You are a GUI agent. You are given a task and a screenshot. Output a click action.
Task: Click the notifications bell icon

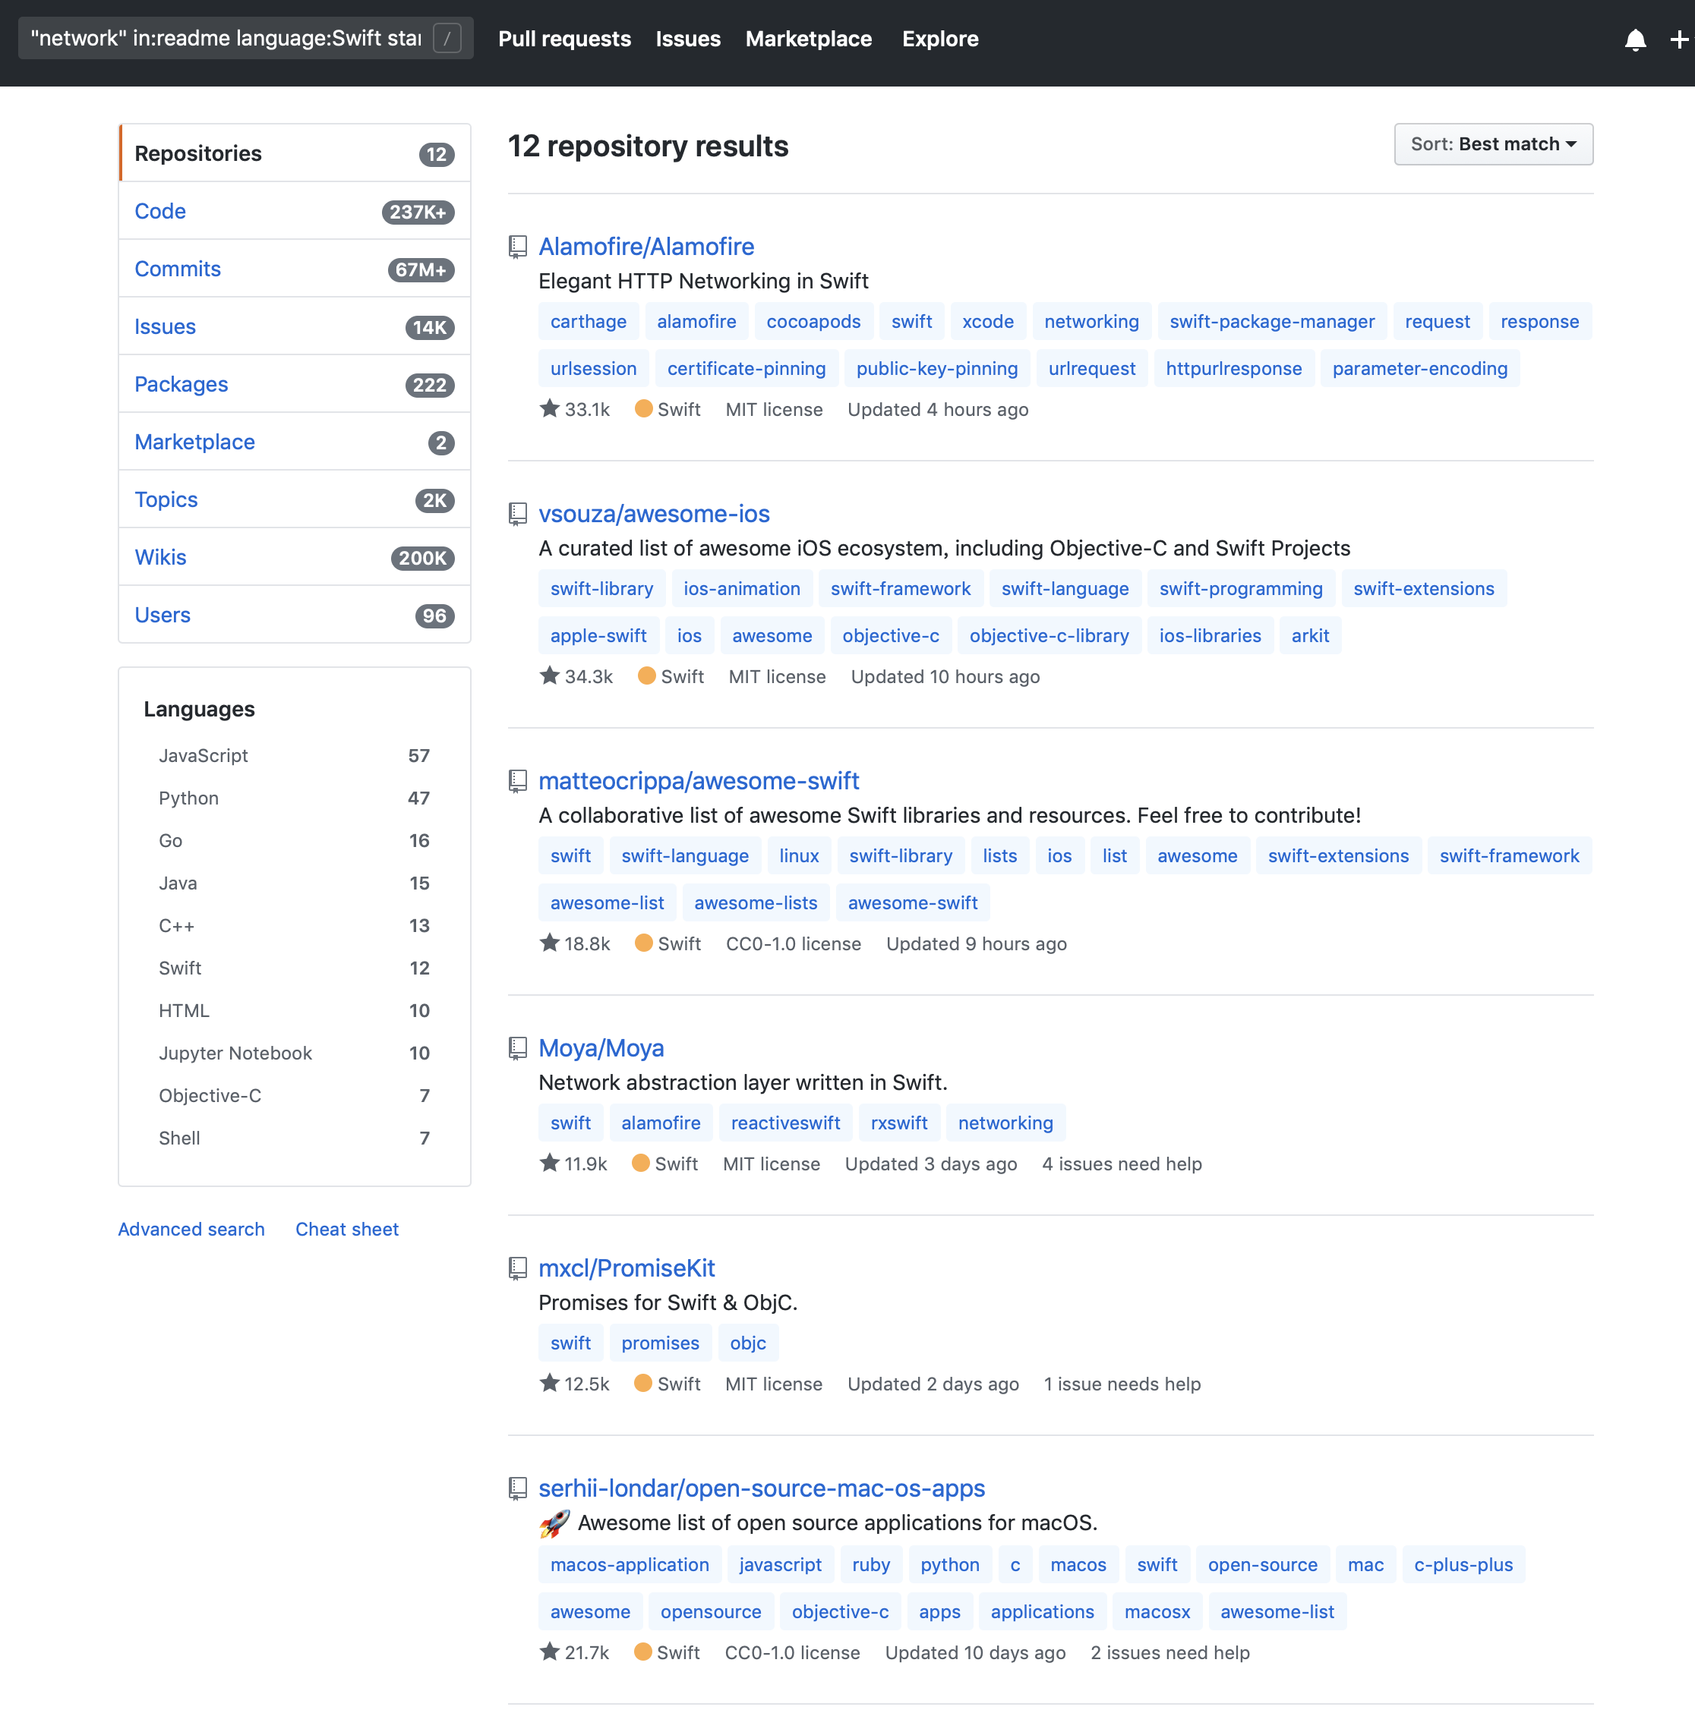click(1634, 39)
